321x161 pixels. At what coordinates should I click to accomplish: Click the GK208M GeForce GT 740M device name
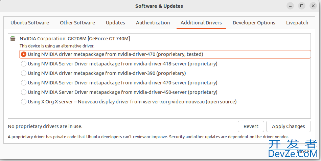coord(75,39)
